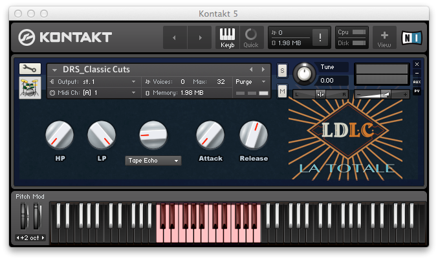The height and width of the screenshot is (260, 438).
Task: Mute the instrument with M button
Action: (282, 91)
